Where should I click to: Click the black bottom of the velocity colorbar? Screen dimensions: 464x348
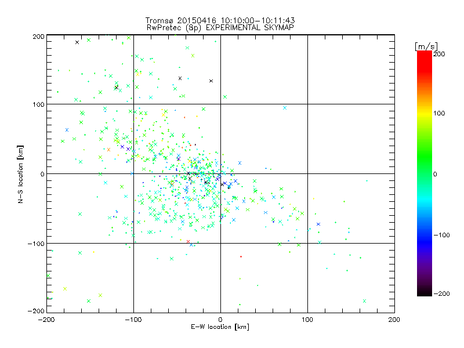pos(425,292)
